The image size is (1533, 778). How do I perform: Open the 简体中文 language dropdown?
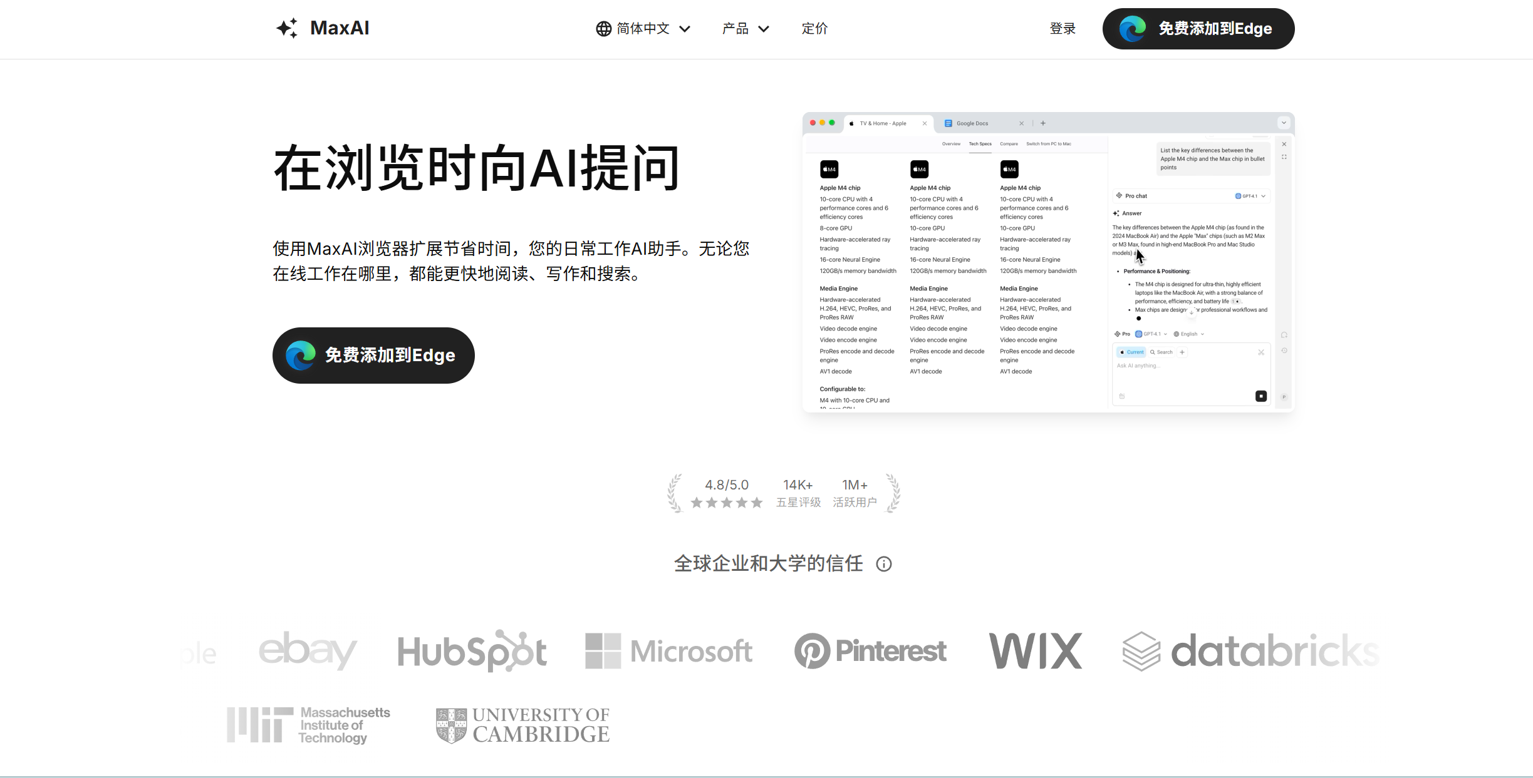pos(643,29)
